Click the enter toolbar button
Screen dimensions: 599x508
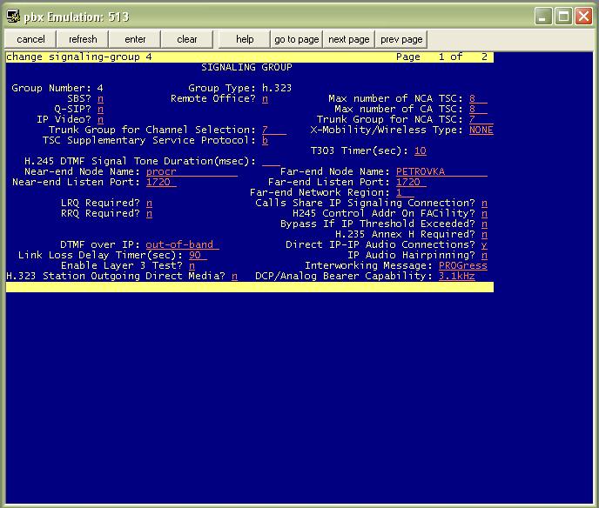[135, 39]
